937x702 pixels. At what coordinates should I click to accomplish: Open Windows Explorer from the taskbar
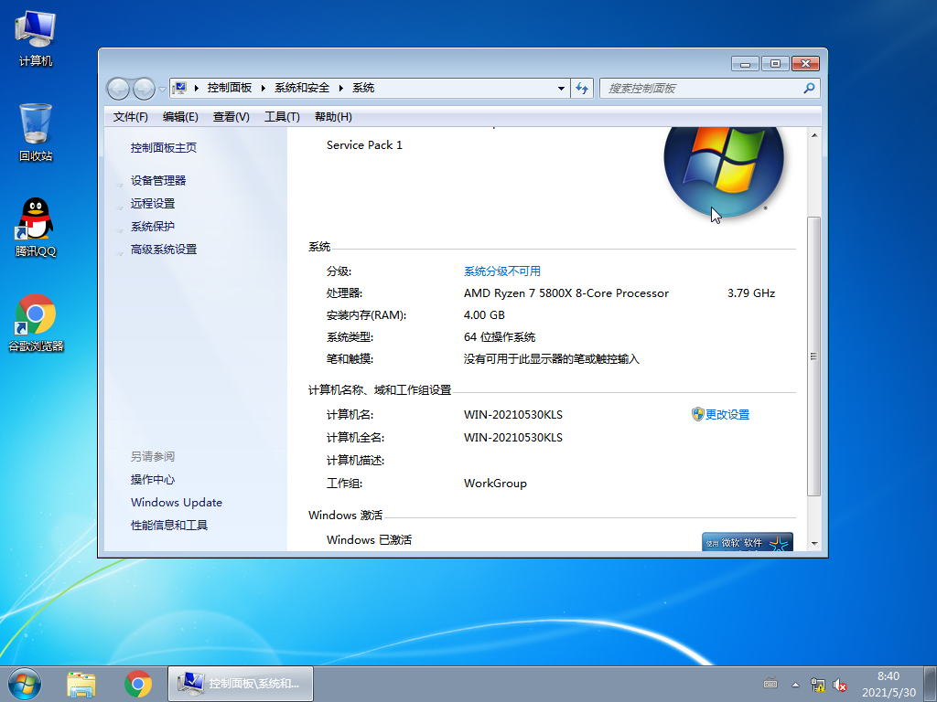coord(81,683)
